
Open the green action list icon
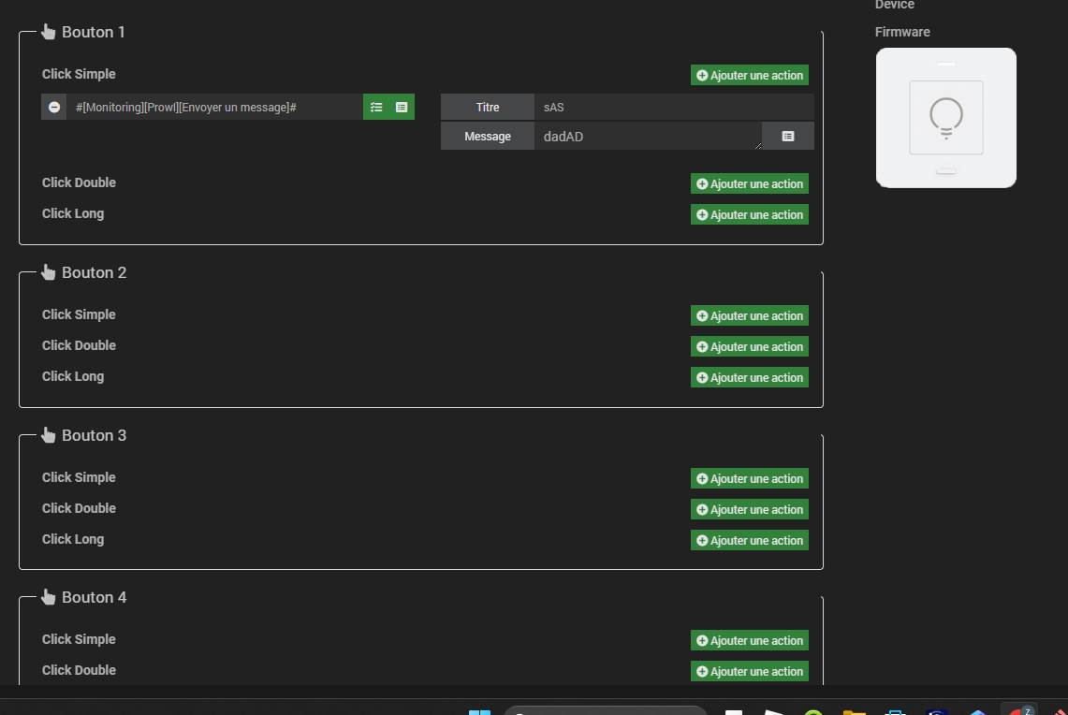[376, 107]
